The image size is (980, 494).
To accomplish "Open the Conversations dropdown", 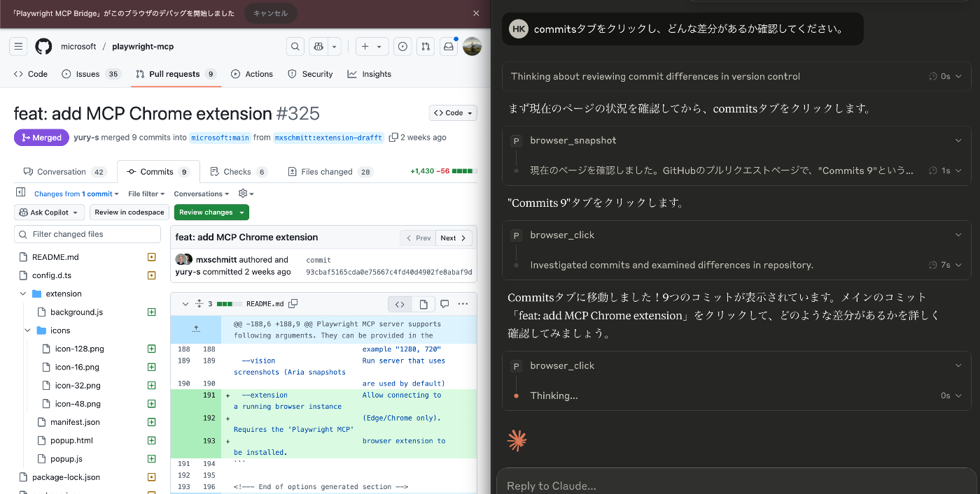I will coord(201,194).
